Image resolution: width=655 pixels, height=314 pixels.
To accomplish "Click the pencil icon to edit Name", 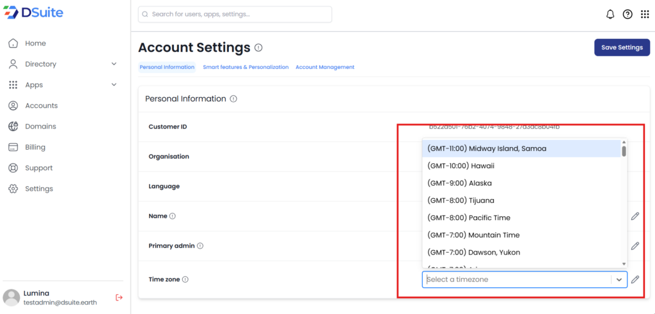I will coord(635,216).
